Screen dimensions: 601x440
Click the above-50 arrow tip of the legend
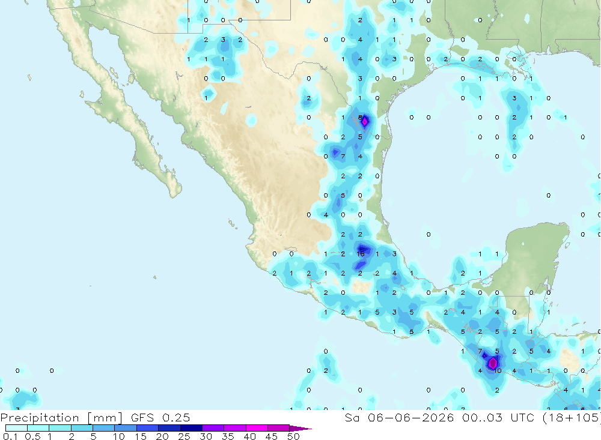point(300,429)
